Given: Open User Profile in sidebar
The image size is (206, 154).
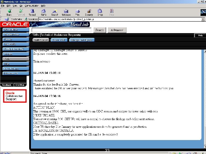Looking at the screenshot, I should pos(16,44).
